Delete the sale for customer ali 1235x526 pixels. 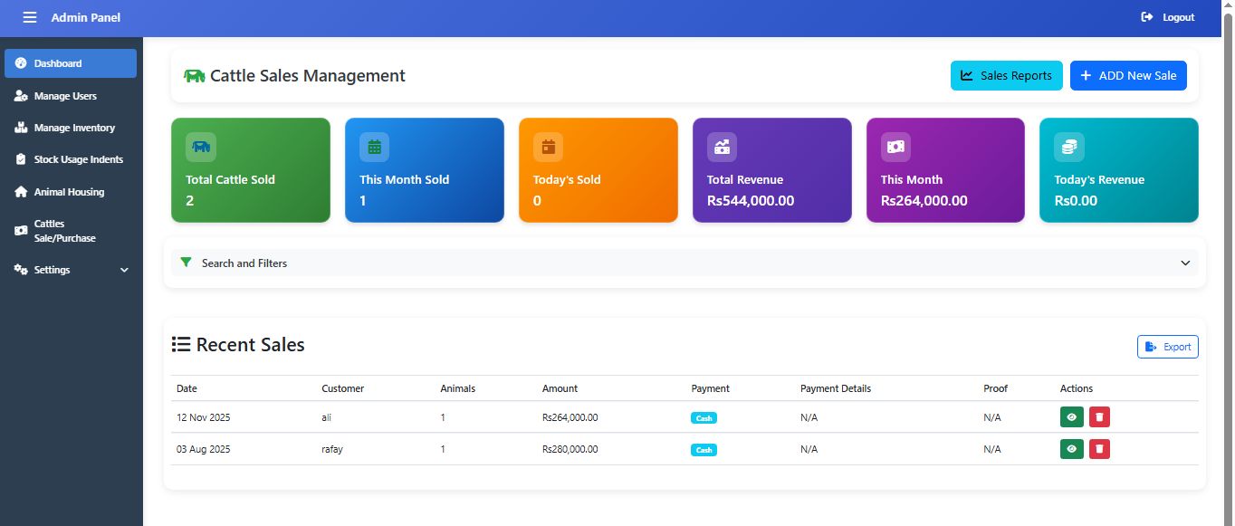point(1099,417)
